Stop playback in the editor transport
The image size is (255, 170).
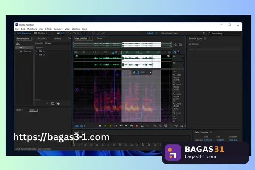[x=100, y=126]
